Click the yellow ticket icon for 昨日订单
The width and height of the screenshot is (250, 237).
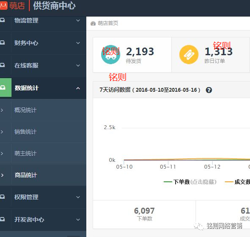pyautogui.click(x=189, y=54)
